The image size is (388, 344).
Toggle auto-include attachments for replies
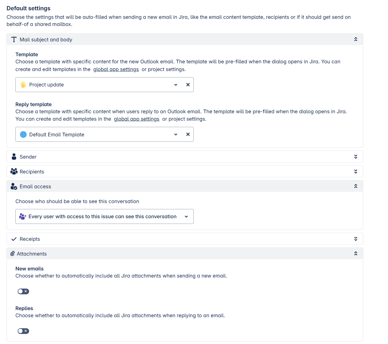tap(23, 331)
